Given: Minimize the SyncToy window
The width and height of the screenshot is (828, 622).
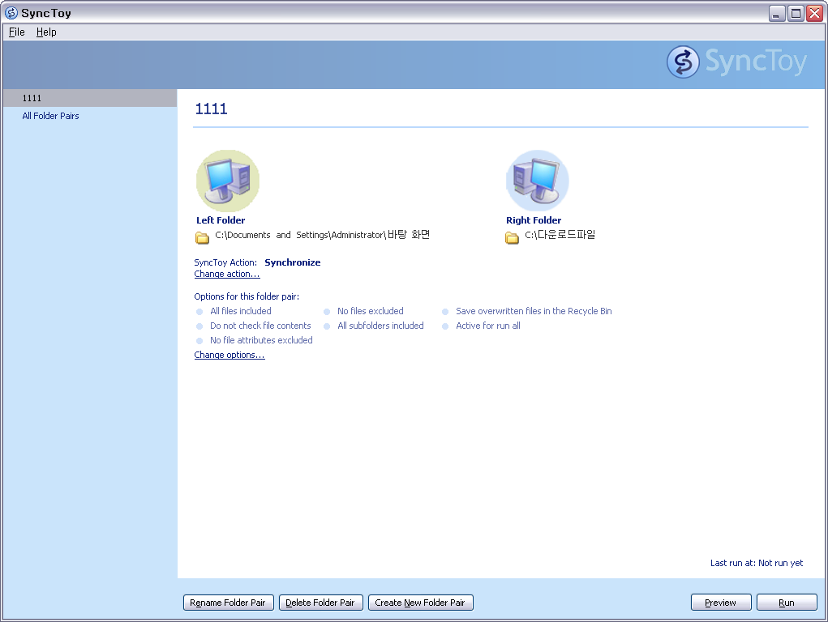Looking at the screenshot, I should tap(777, 13).
